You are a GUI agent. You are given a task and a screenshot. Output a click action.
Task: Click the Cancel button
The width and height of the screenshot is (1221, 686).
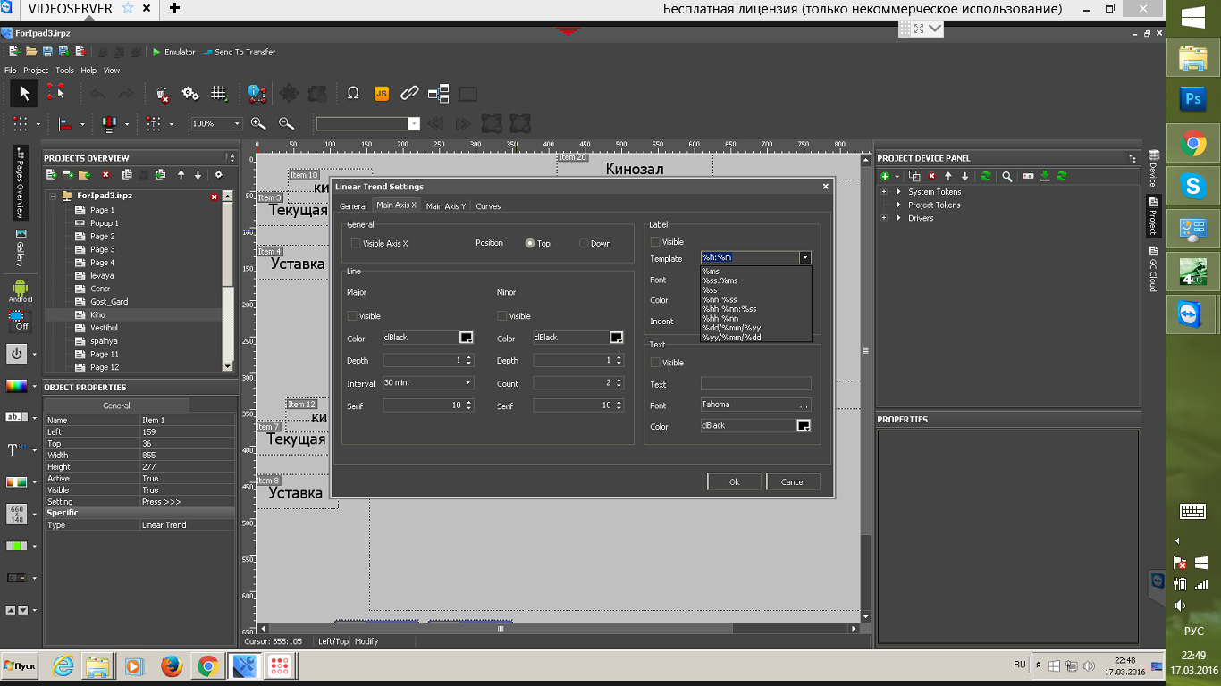(793, 481)
